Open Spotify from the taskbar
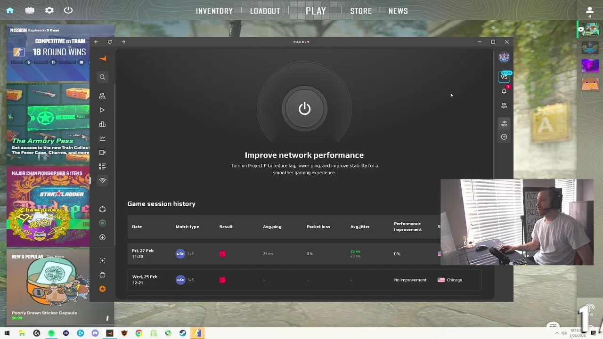The width and height of the screenshot is (603, 339). (51, 333)
